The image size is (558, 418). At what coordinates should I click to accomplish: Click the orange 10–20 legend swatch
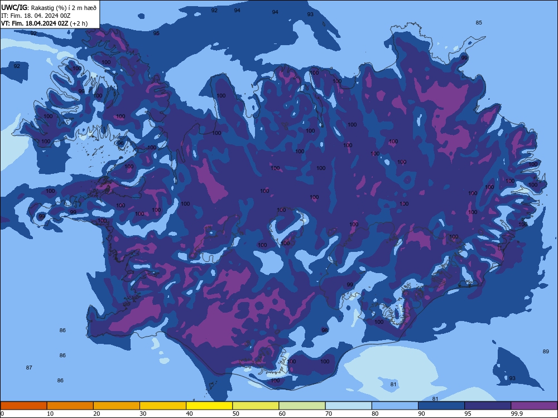click(70, 406)
